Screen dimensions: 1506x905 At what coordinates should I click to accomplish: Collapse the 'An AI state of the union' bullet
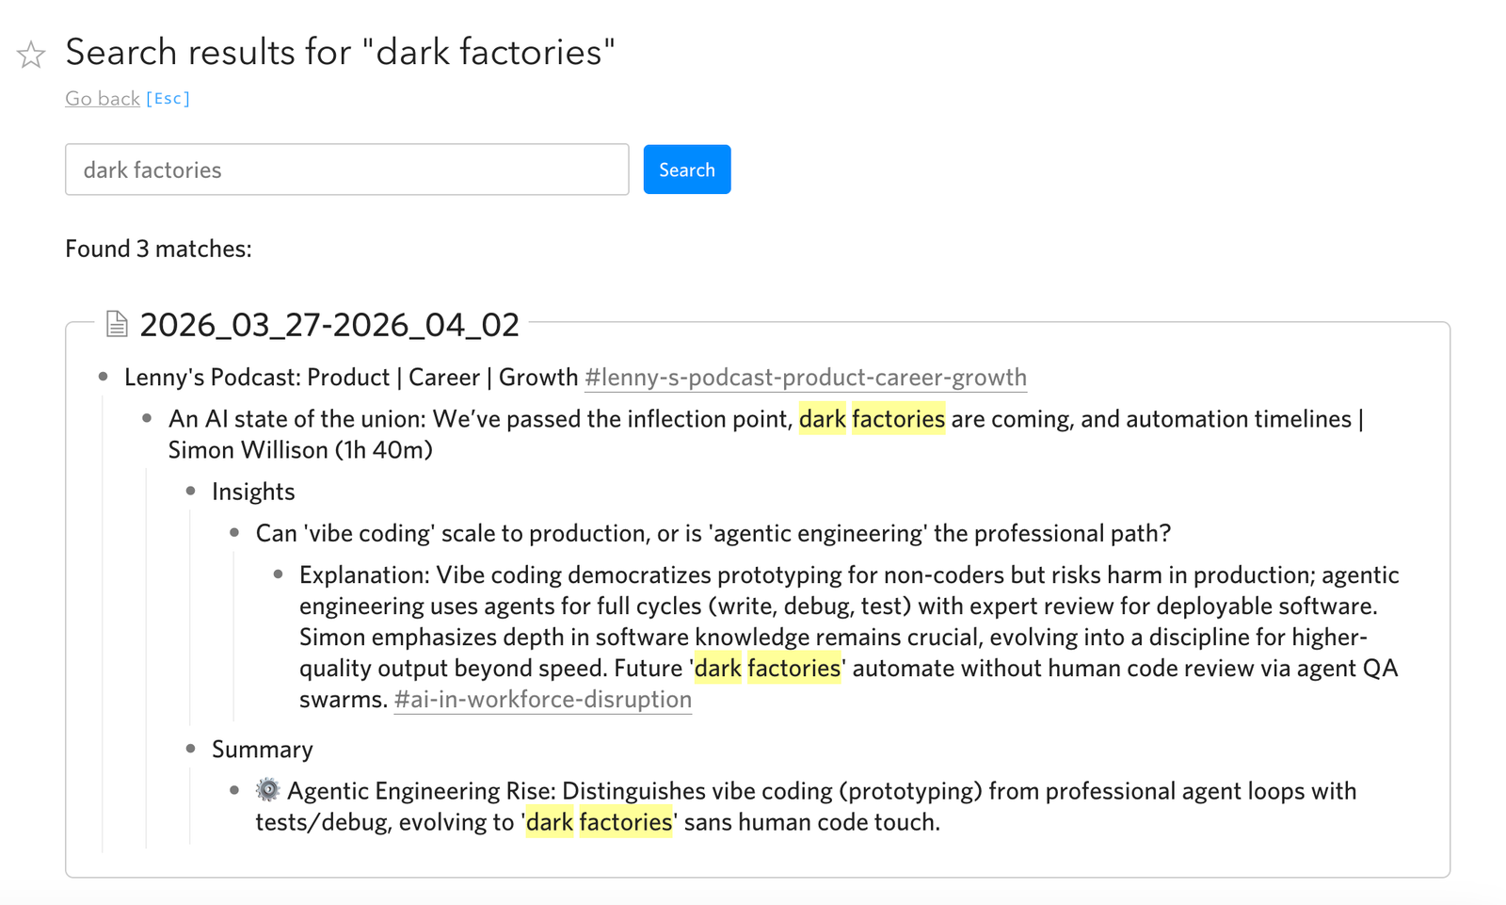click(x=147, y=418)
